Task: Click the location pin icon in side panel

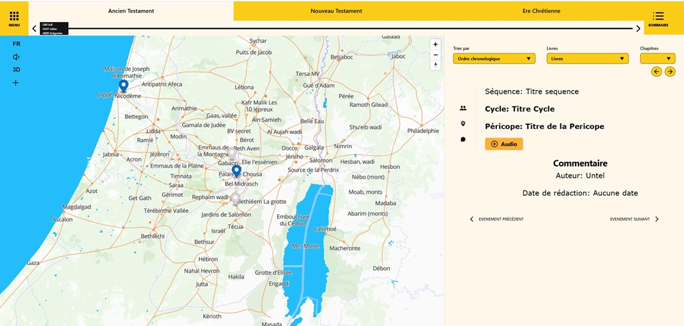Action: (x=463, y=124)
